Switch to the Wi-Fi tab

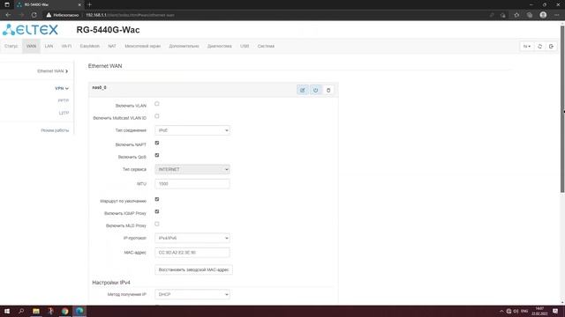[x=66, y=46]
